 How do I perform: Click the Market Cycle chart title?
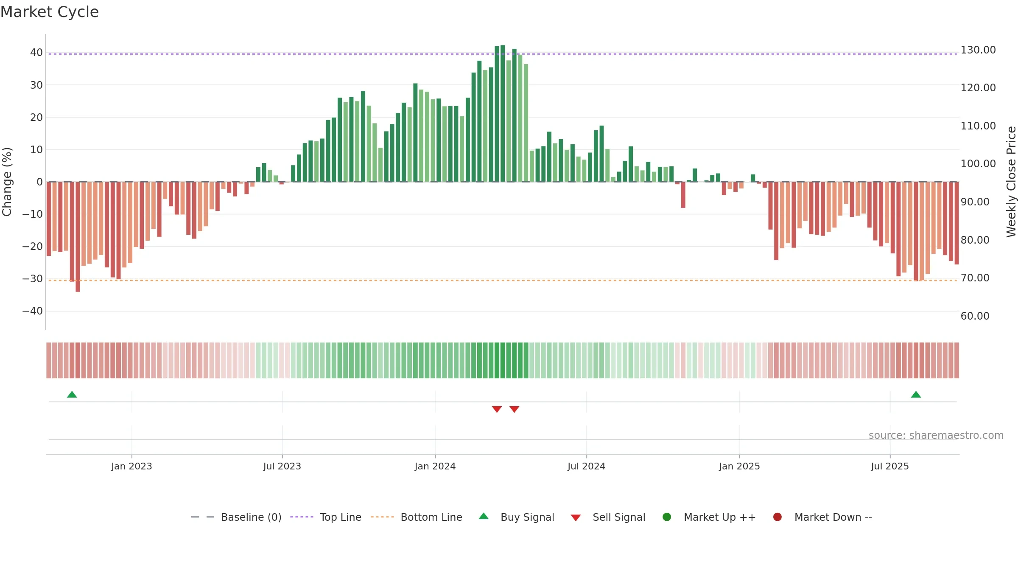click(x=50, y=12)
